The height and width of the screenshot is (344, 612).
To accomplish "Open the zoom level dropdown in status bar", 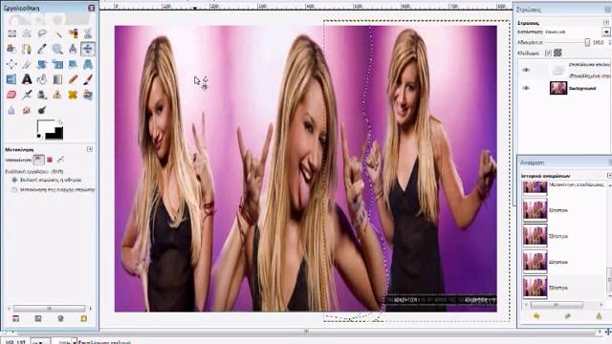I will [x=74, y=342].
